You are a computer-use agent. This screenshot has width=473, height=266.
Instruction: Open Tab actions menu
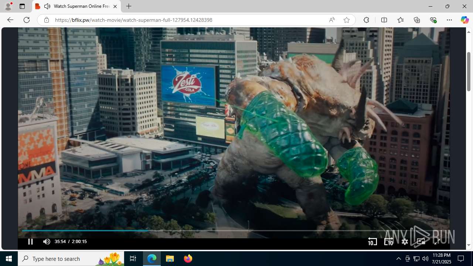[22, 6]
